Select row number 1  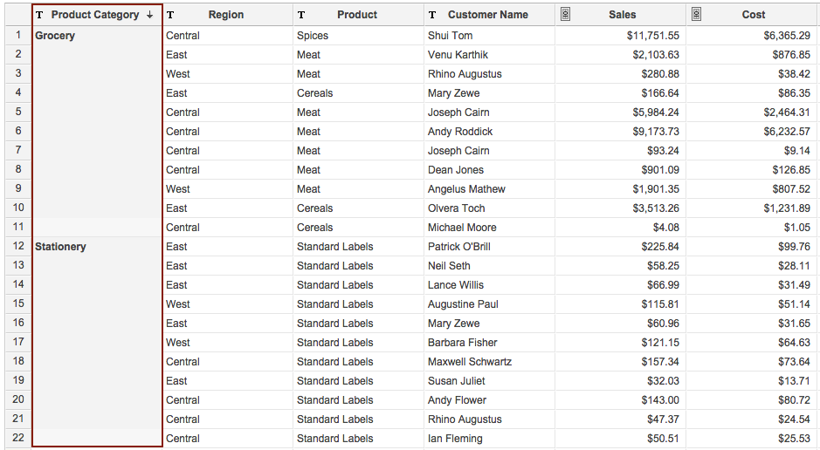pos(18,36)
